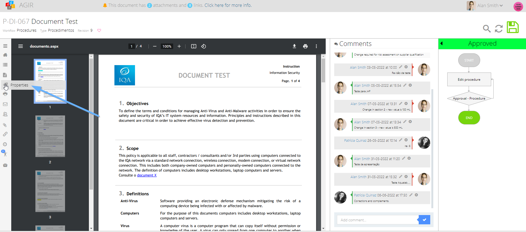526x232 pixels.
Task: Edit Patrícia Quinaz 06-06-2022 comment
Action: click(411, 195)
